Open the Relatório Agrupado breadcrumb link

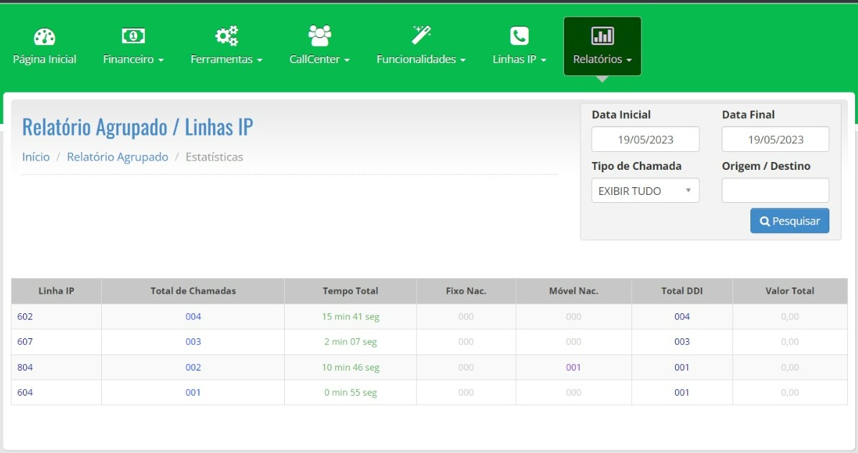coord(118,157)
